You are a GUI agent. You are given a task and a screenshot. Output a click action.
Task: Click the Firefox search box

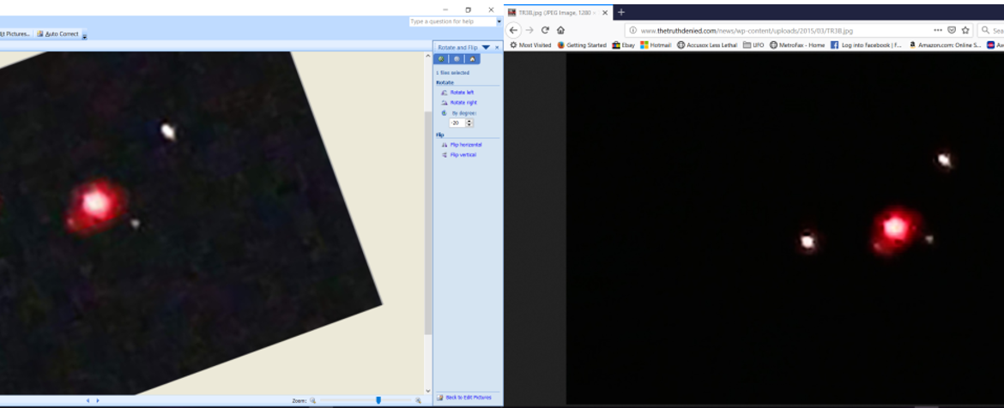pos(991,30)
